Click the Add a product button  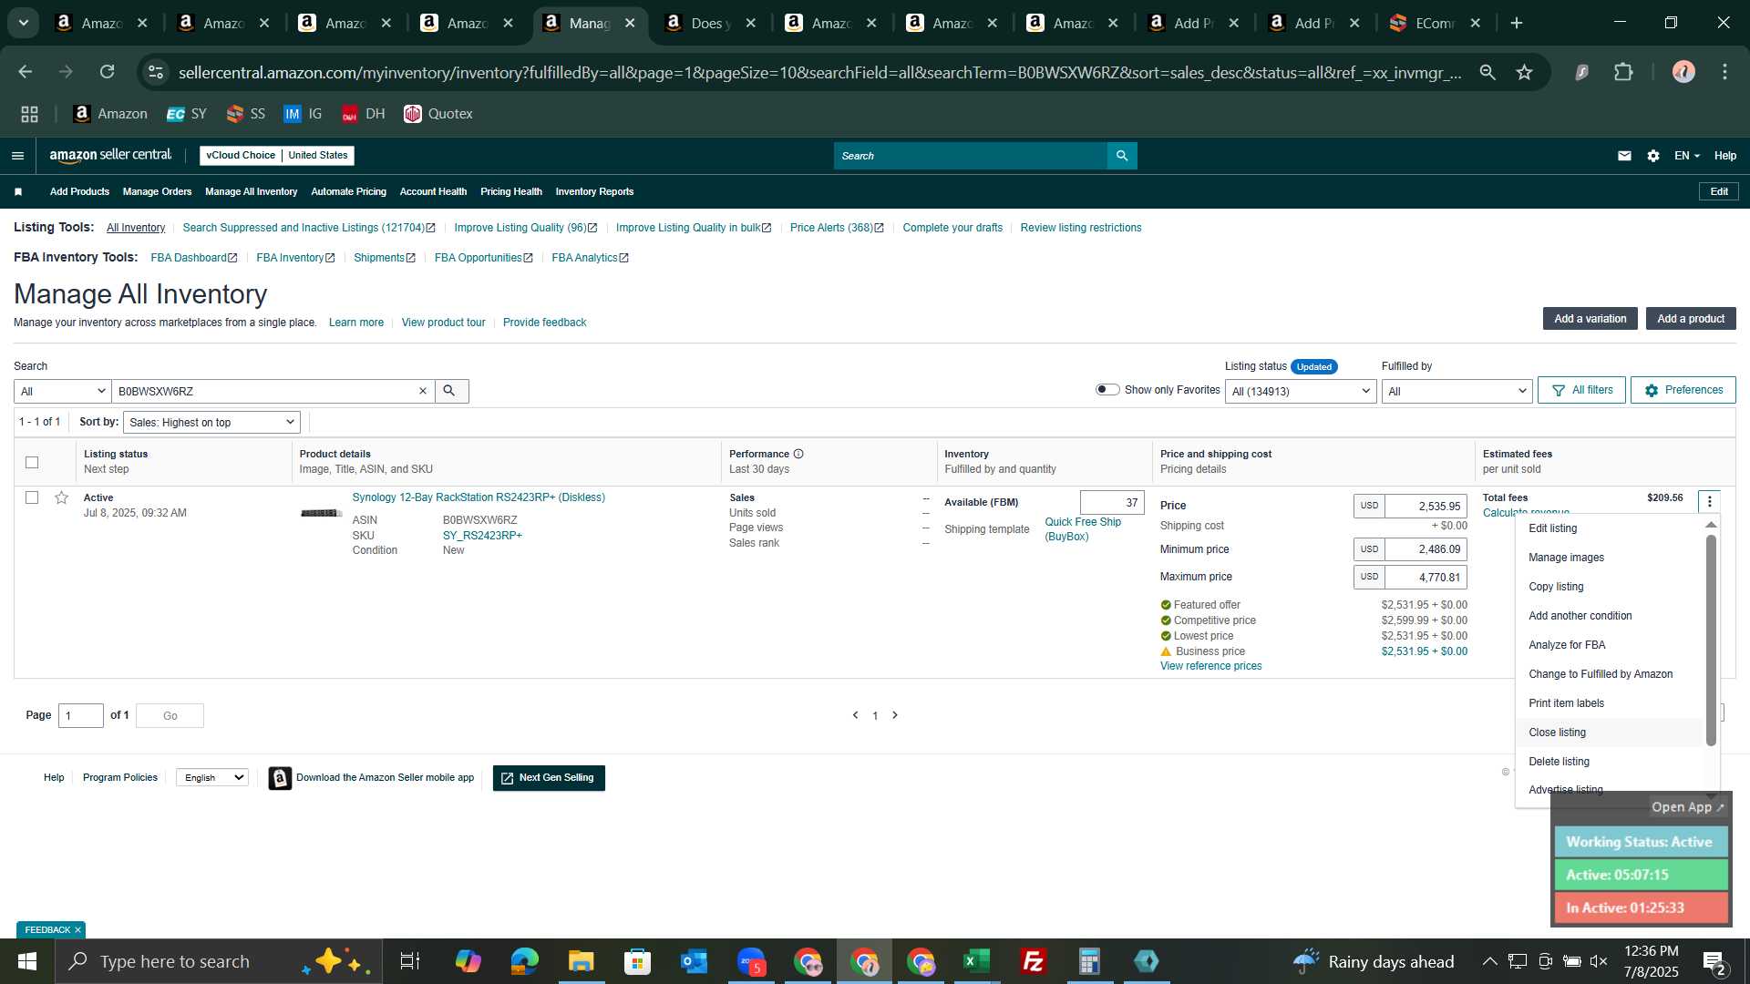[1691, 319]
